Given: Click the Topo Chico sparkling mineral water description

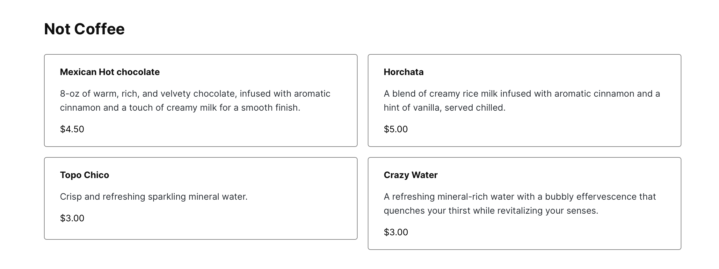Looking at the screenshot, I should coord(154,197).
